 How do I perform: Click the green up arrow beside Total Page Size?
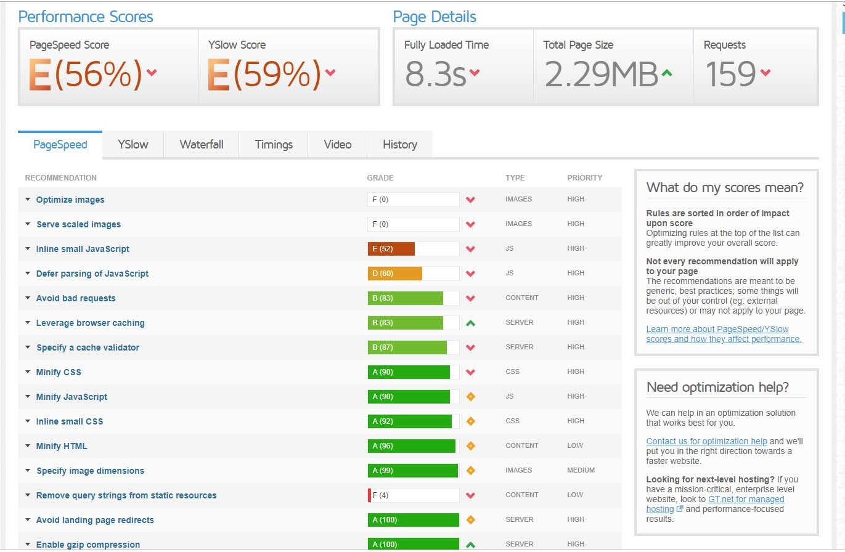666,73
